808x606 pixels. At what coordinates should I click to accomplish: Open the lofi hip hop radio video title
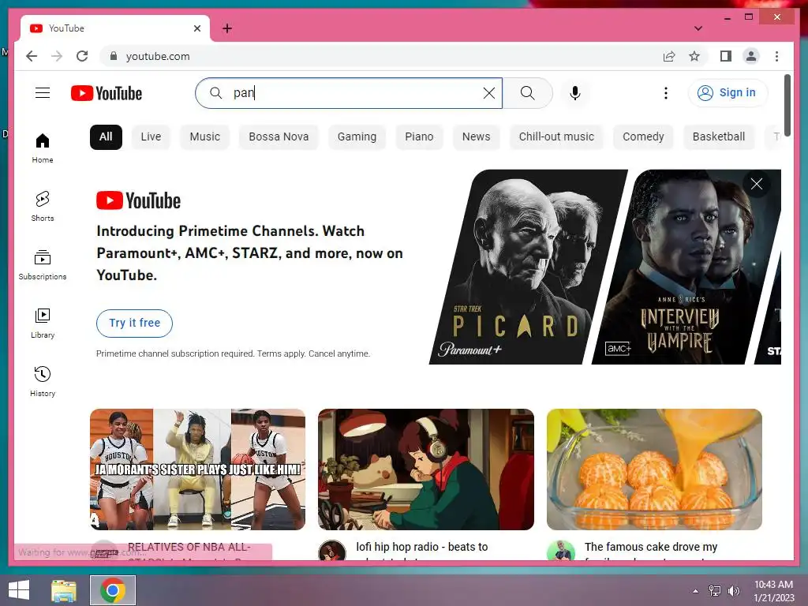(x=421, y=548)
